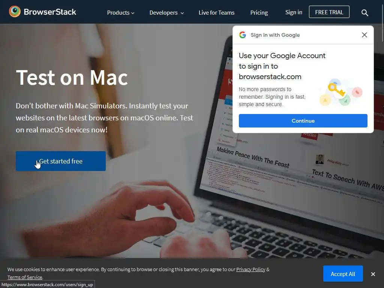The image size is (384, 288).
Task: Dismiss the cookie banner with X
Action: (373, 274)
